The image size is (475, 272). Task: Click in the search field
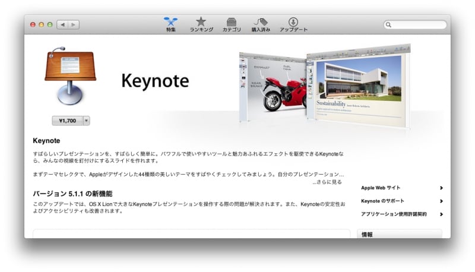[x=415, y=24]
